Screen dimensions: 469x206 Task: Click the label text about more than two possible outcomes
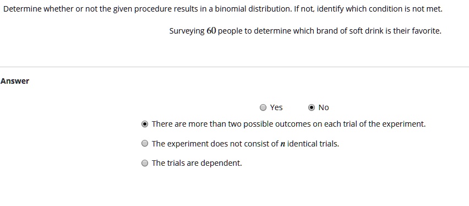coord(288,124)
